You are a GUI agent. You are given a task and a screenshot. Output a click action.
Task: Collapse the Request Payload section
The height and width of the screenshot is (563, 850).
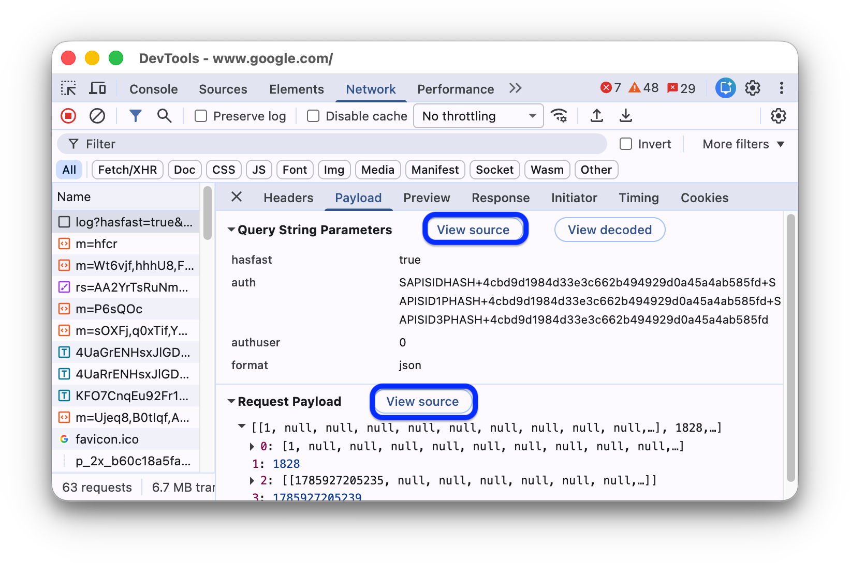tap(231, 401)
